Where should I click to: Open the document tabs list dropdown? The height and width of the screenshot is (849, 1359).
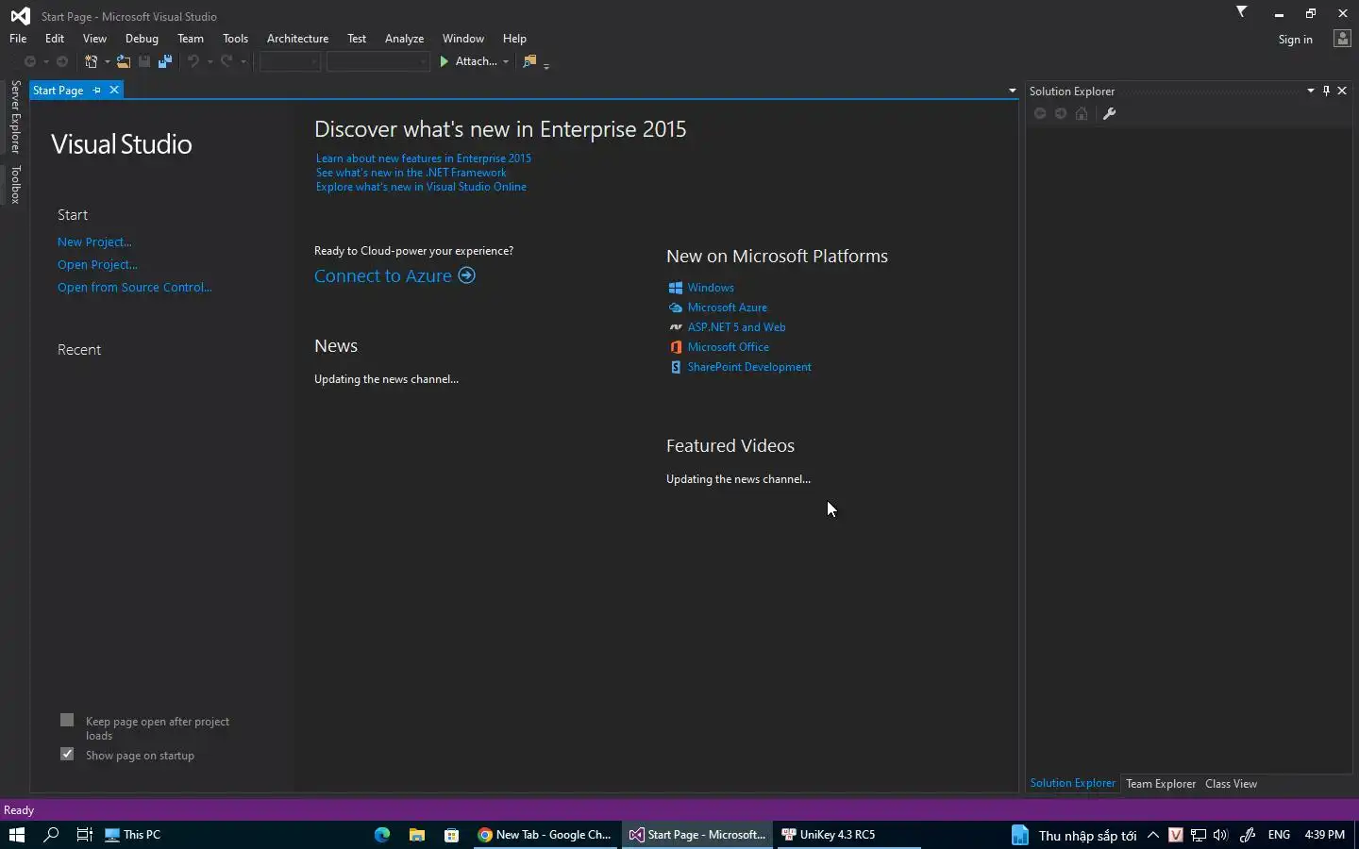point(1012,92)
